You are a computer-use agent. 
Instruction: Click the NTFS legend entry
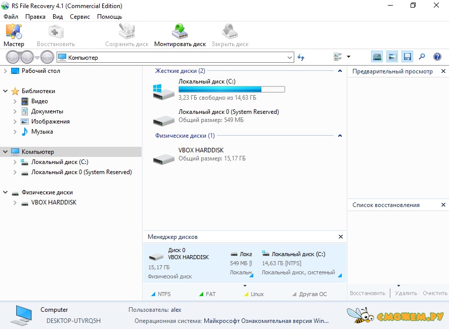[161, 294]
